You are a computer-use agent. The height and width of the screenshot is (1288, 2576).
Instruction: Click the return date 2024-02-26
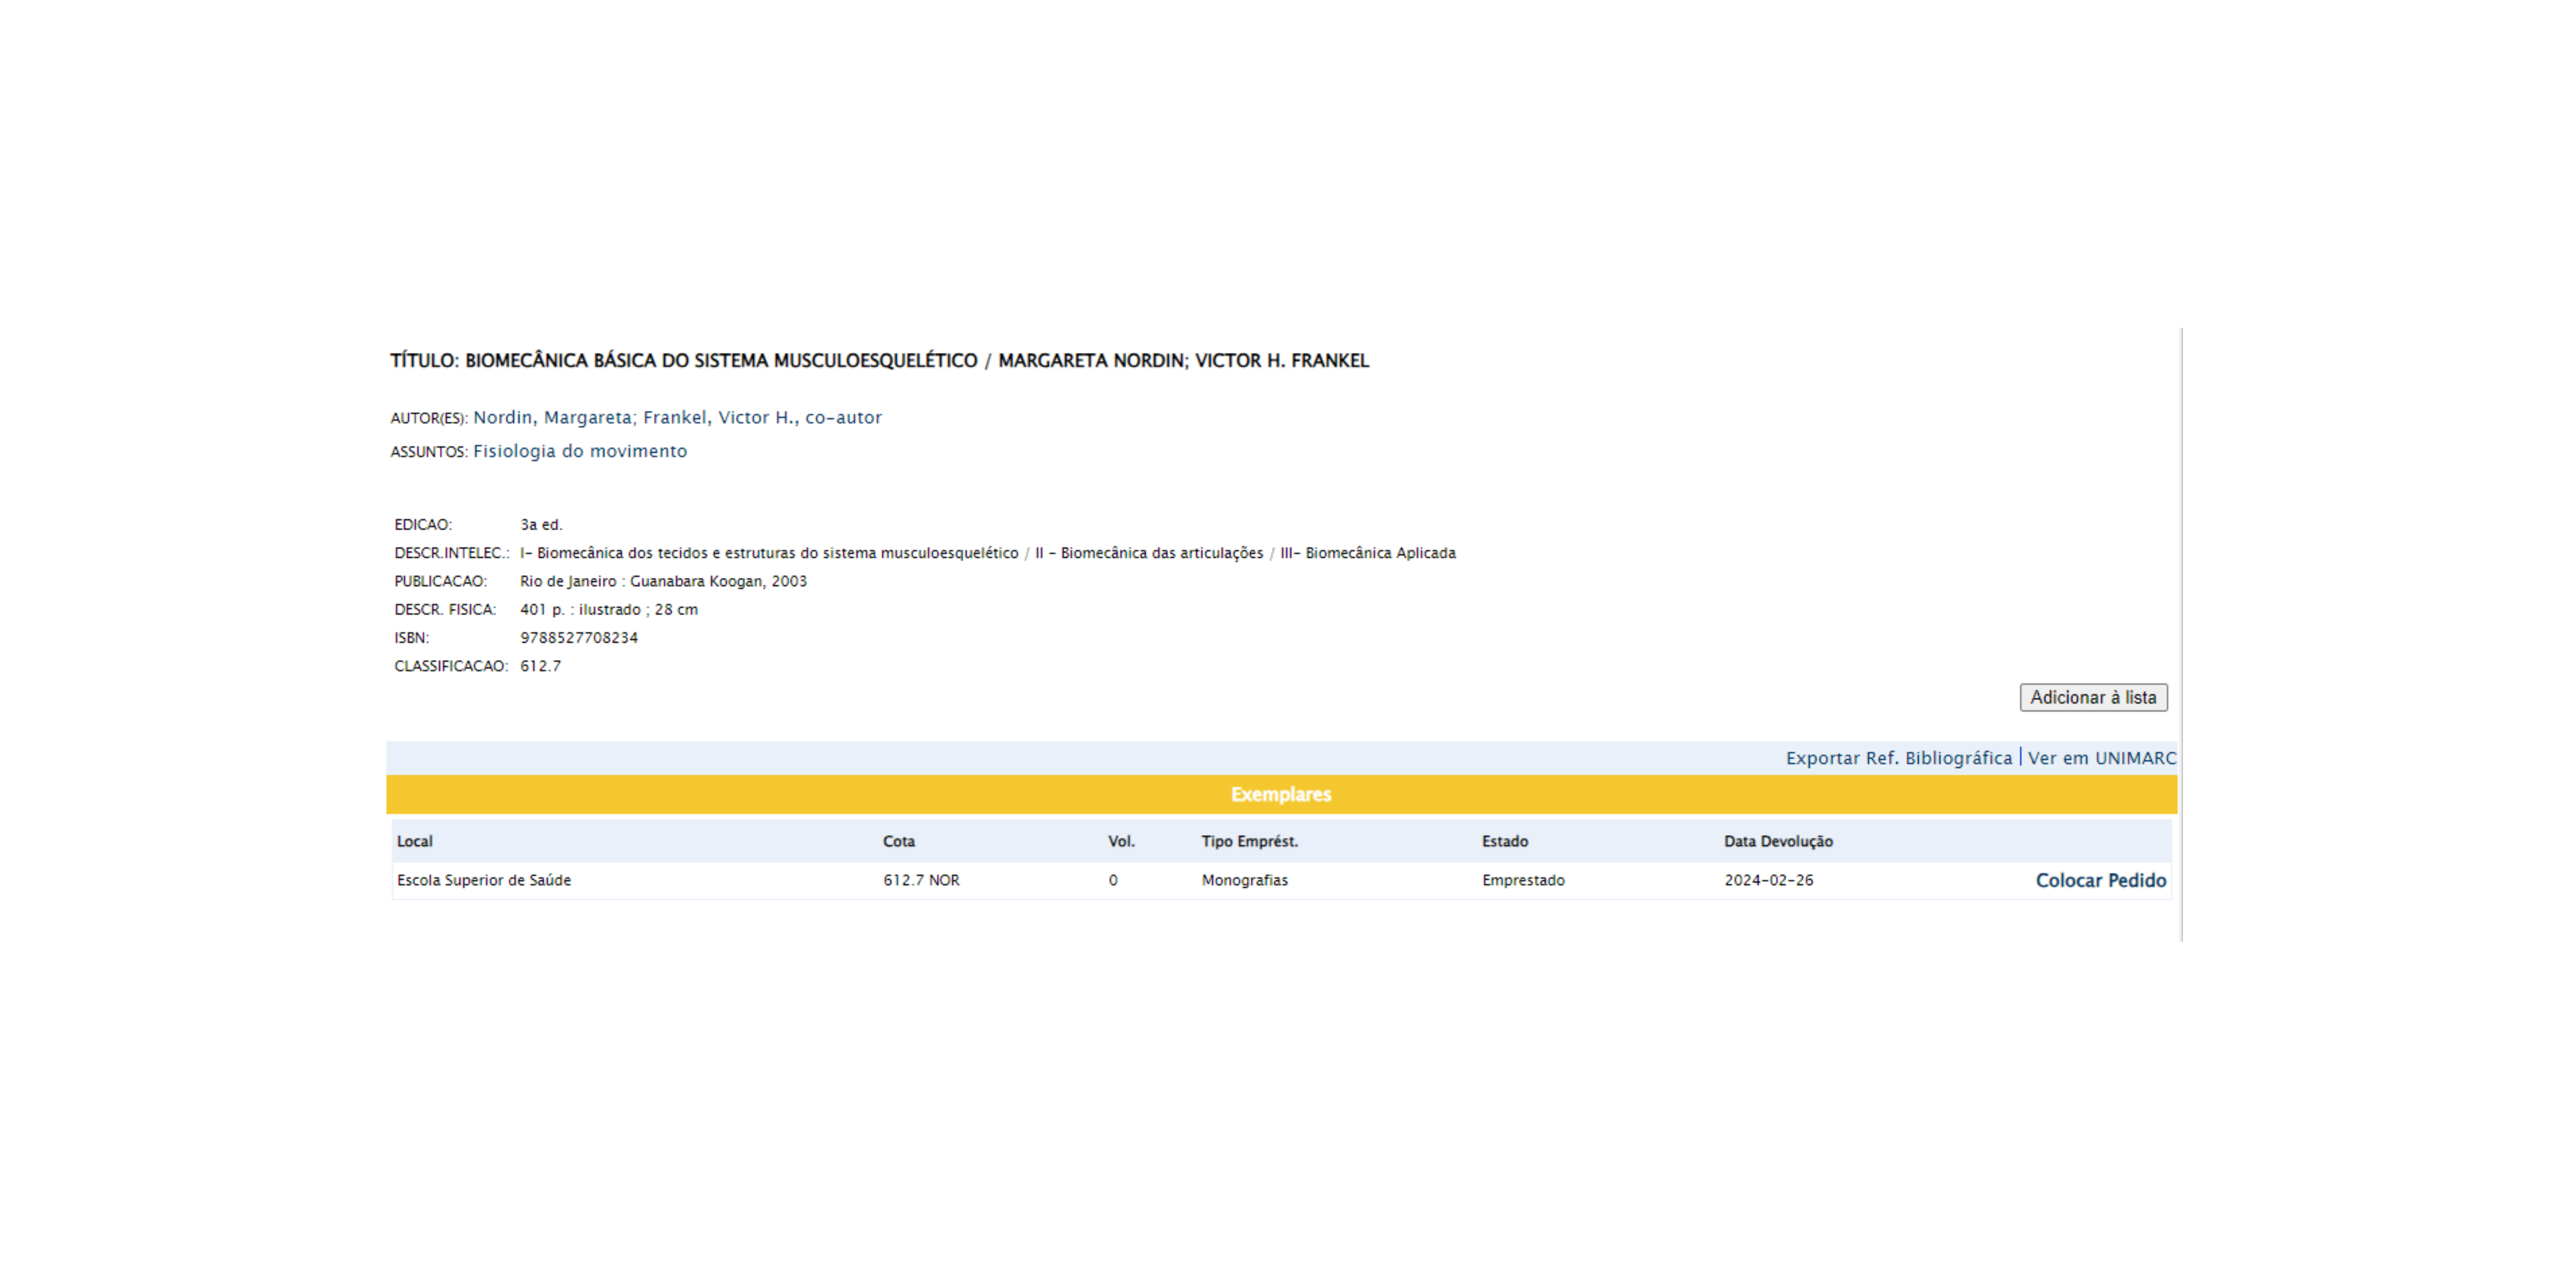point(1768,880)
